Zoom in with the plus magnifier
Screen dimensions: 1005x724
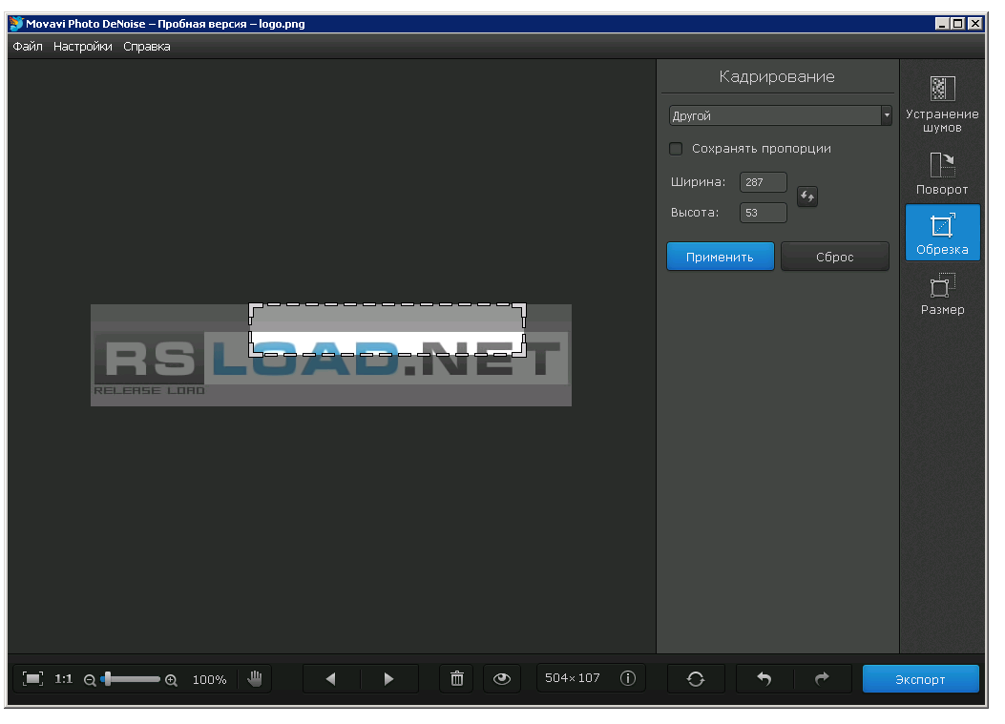pyautogui.click(x=171, y=680)
